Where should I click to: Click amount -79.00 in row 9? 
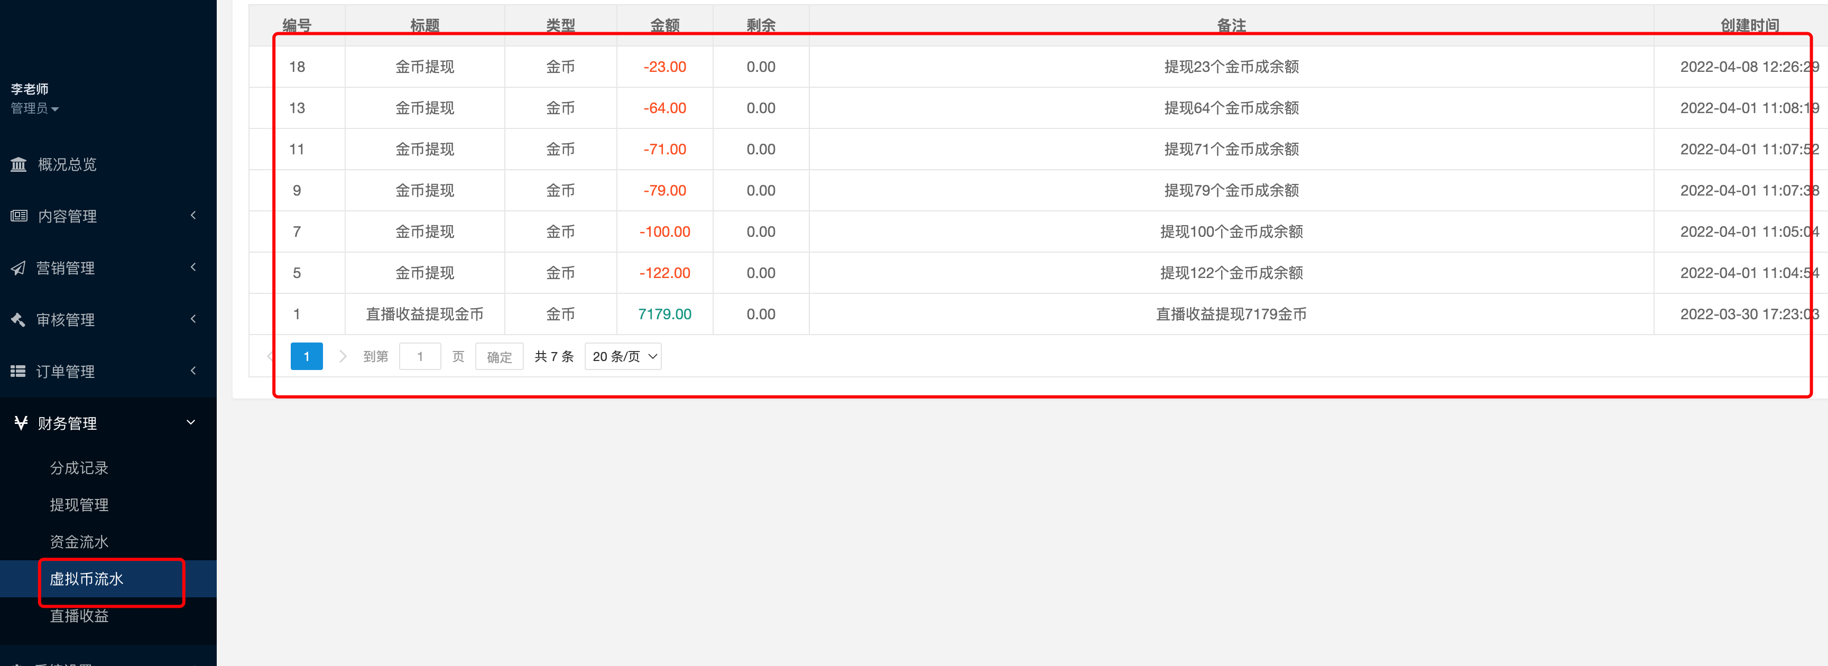[x=665, y=190]
